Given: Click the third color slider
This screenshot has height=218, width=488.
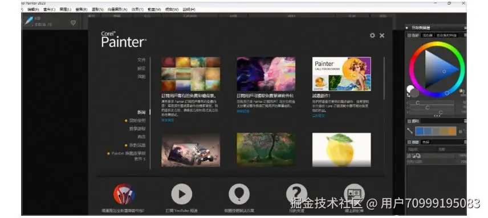Looking at the screenshot, I should 432,112.
